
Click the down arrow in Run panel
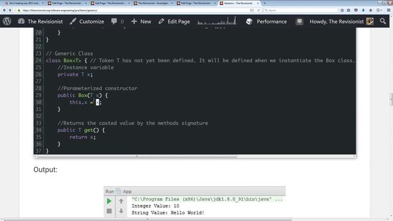pyautogui.click(x=121, y=211)
